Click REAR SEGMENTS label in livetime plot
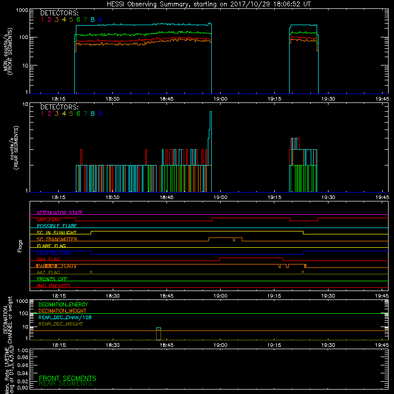 tap(66, 384)
